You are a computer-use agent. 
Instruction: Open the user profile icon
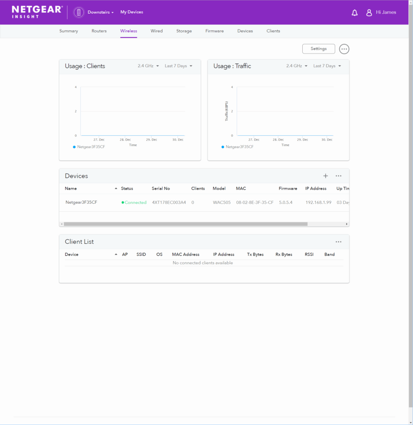[x=369, y=13]
